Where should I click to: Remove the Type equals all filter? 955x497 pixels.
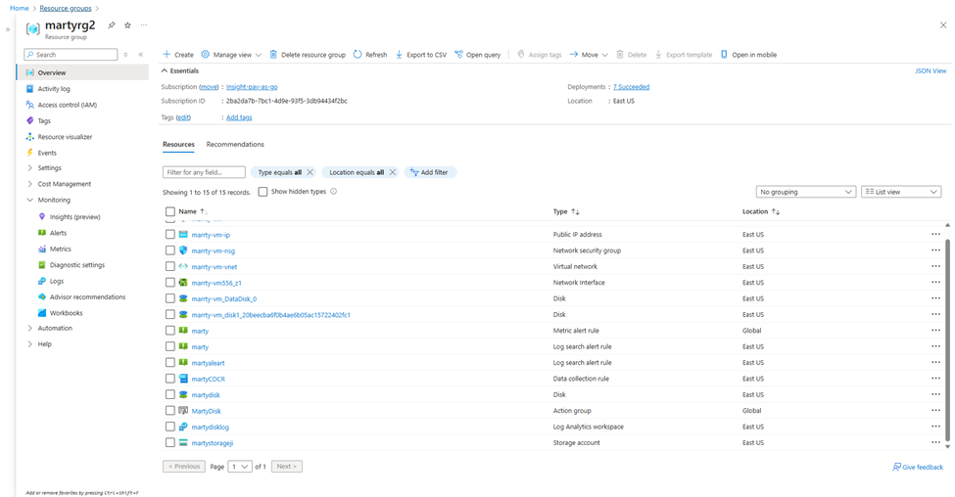(x=310, y=172)
